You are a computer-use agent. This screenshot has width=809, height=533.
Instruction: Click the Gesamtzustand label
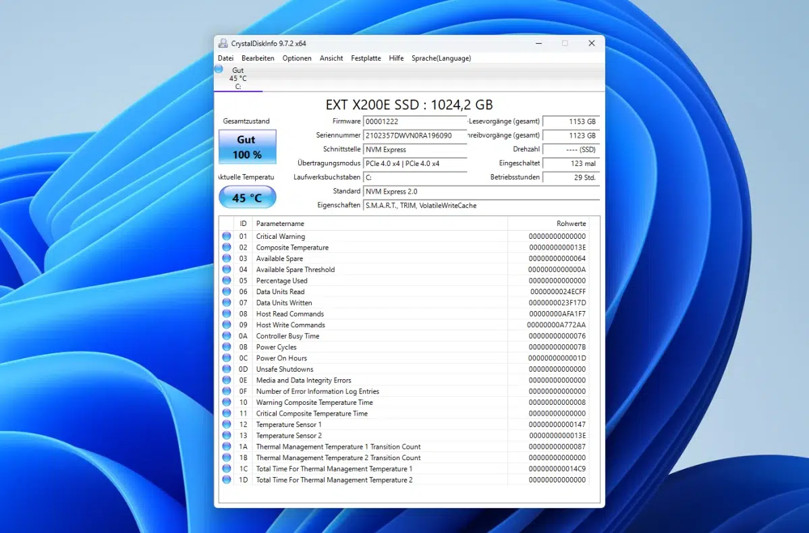[246, 121]
